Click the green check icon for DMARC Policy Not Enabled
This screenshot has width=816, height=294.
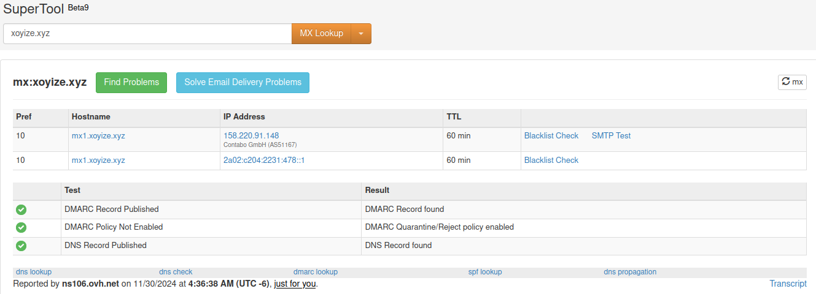21,227
